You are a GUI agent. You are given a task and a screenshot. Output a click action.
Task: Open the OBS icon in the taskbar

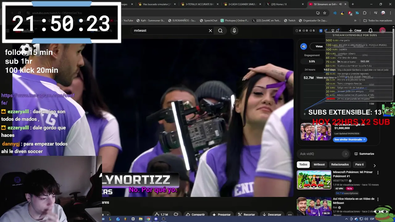click(x=164, y=219)
